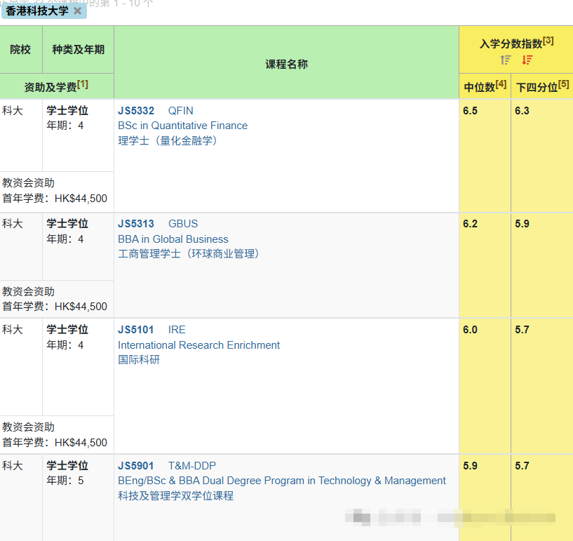The height and width of the screenshot is (541, 573).
Task: Open the 国际科研 link
Action: pos(139,360)
